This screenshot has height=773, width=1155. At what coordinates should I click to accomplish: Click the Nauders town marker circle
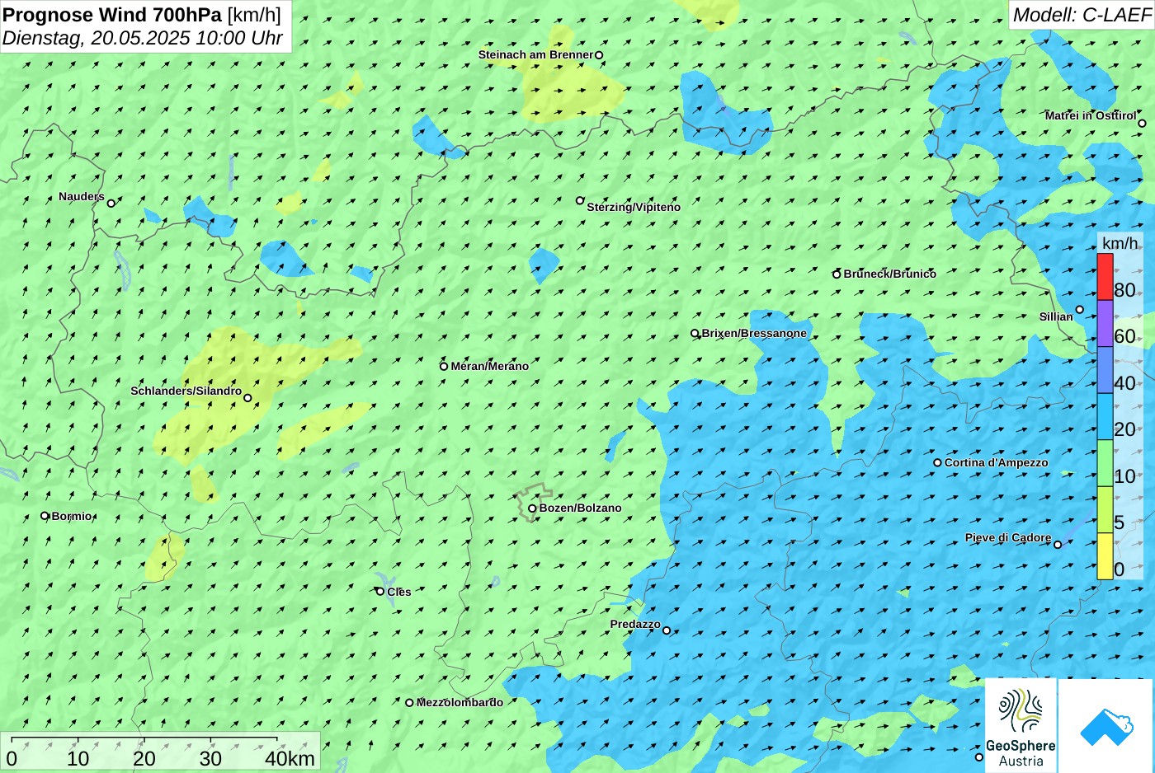[111, 203]
